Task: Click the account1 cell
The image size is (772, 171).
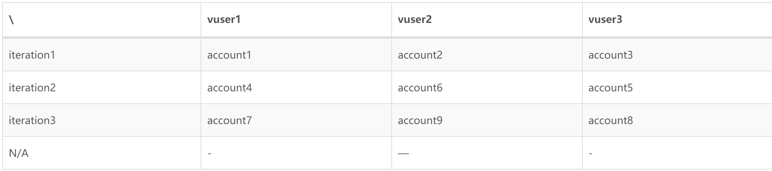Action: click(x=229, y=55)
